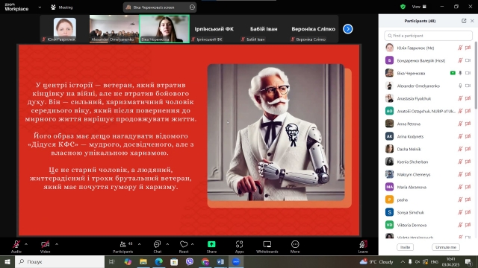Image resolution: width=478 pixels, height=268 pixels.
Task: Toggle muted mic icon for Ksenia Shcherban
Action: click(460, 162)
